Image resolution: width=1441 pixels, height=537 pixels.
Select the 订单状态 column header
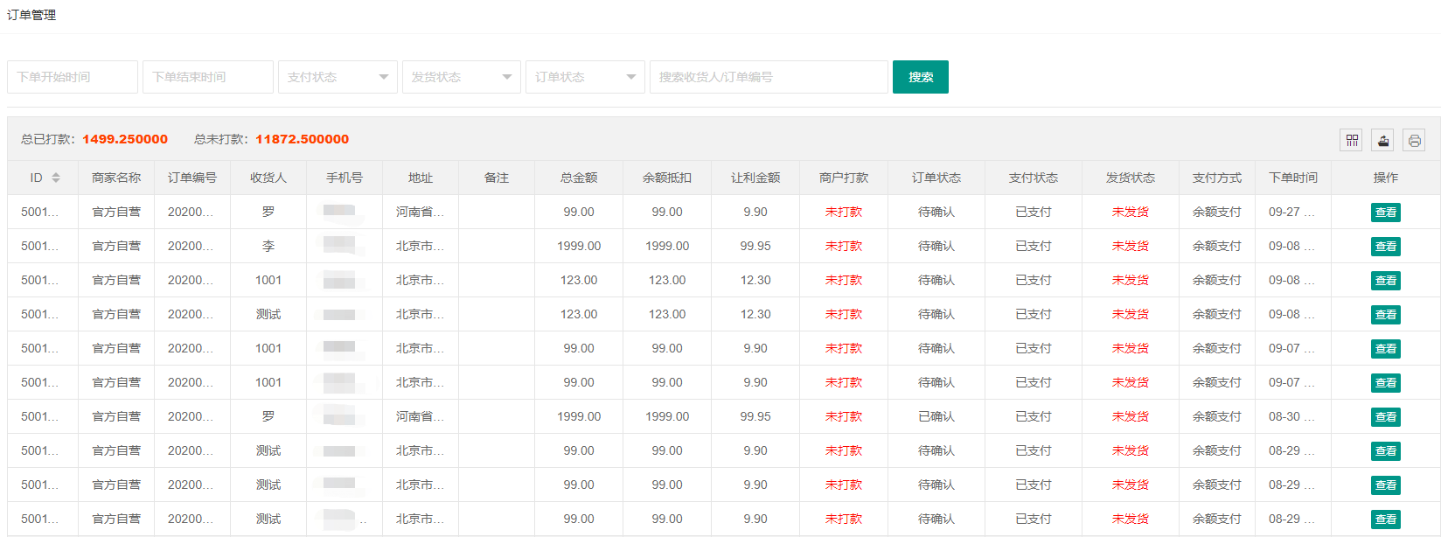click(x=936, y=178)
